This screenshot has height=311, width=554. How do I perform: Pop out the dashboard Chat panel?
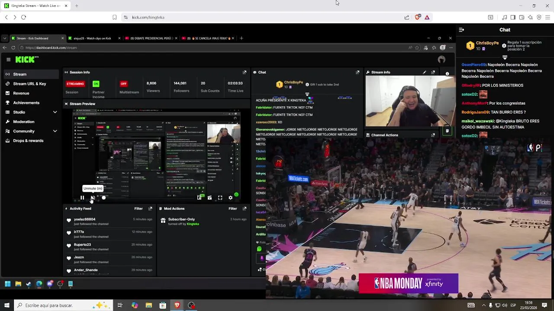click(x=358, y=72)
